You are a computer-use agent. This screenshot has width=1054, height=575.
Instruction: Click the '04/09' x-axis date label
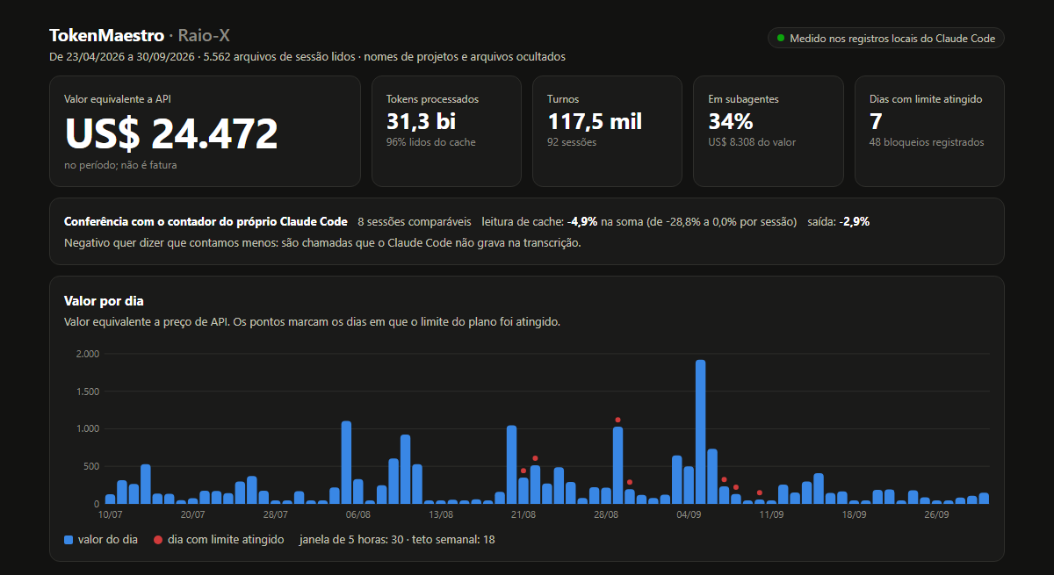tap(689, 515)
